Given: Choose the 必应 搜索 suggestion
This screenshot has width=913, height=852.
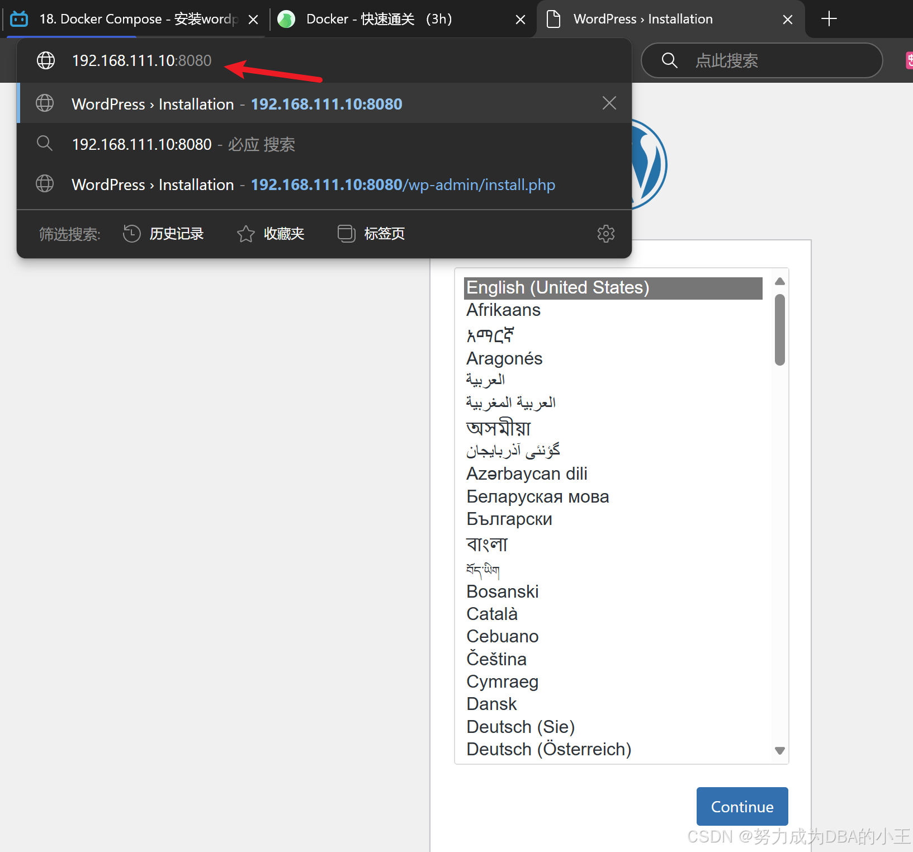Looking at the screenshot, I should click(324, 144).
